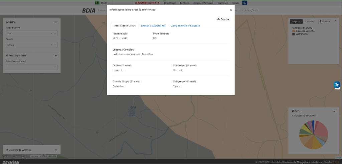Collapse the Gráfico panel
The width and height of the screenshot is (342, 164).
(x=334, y=111)
